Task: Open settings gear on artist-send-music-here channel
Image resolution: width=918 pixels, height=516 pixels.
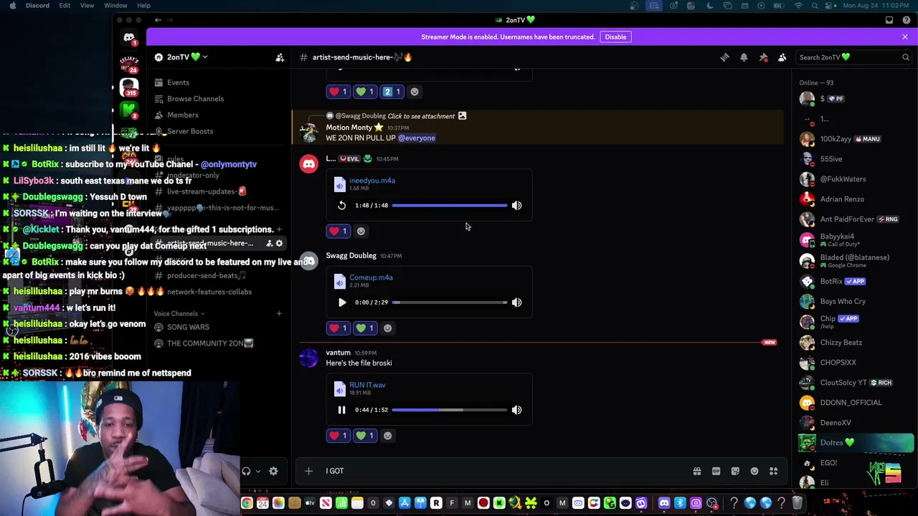Action: [x=279, y=244]
